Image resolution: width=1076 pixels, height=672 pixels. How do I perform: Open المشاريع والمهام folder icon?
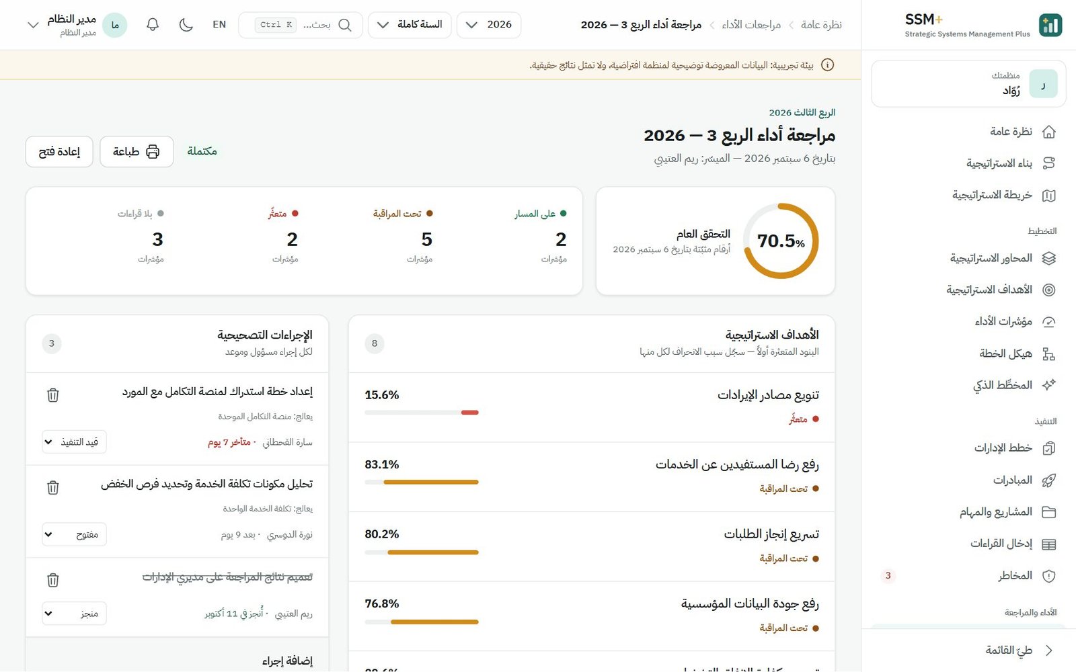click(1048, 512)
